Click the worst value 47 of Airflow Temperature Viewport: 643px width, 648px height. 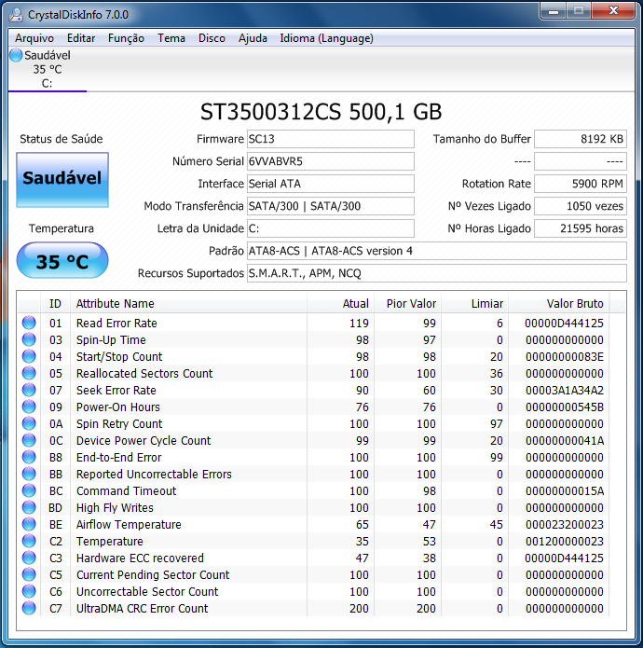click(429, 524)
